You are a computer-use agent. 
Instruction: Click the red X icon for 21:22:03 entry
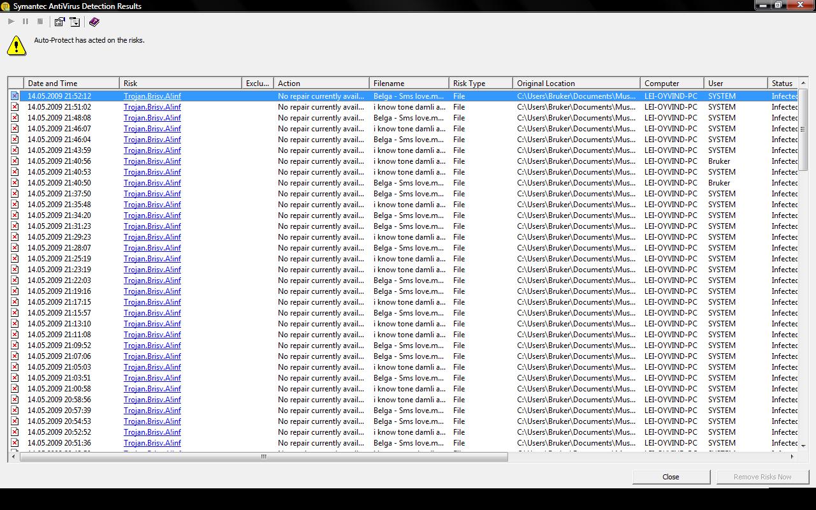pos(15,280)
